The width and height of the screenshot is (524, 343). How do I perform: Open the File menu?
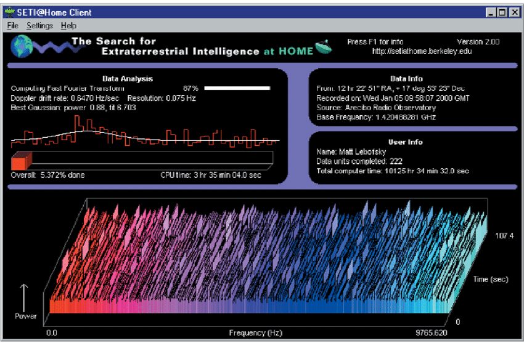pos(13,26)
